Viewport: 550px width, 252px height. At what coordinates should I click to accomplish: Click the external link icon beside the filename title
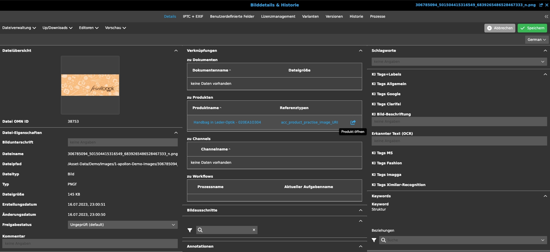click(541, 5)
